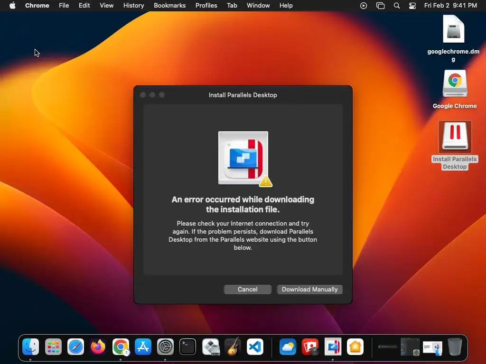The image size is (486, 364).
Task: Open the Bookmarks menu
Action: (169, 5)
